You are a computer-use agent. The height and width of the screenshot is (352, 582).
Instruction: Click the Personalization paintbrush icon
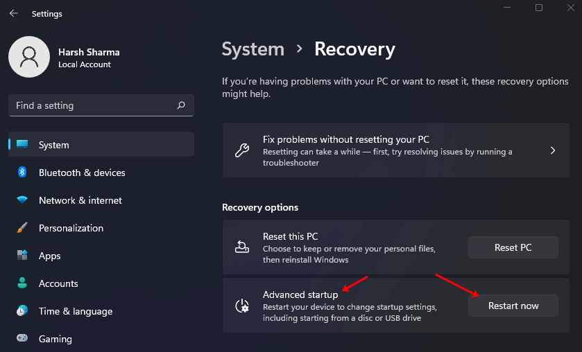(x=22, y=228)
